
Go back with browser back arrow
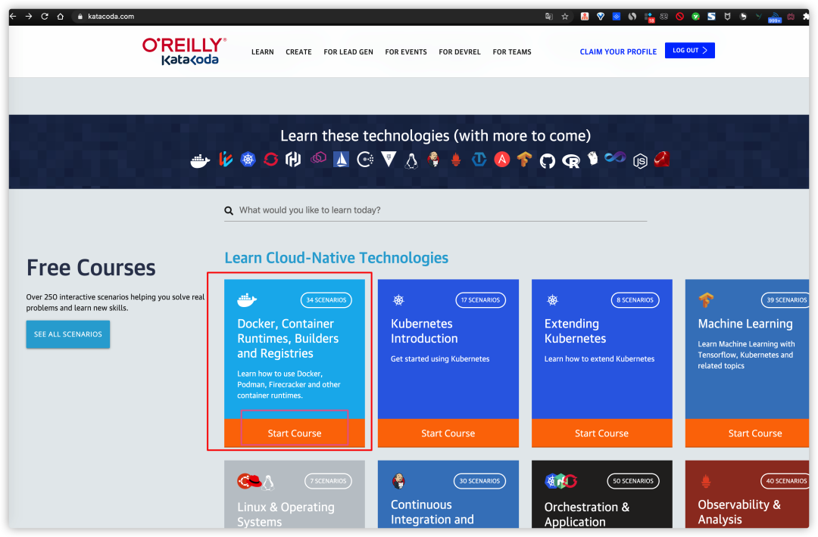click(13, 16)
